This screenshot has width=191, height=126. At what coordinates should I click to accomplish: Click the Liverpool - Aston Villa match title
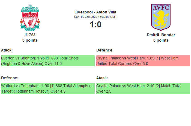coord(95,12)
